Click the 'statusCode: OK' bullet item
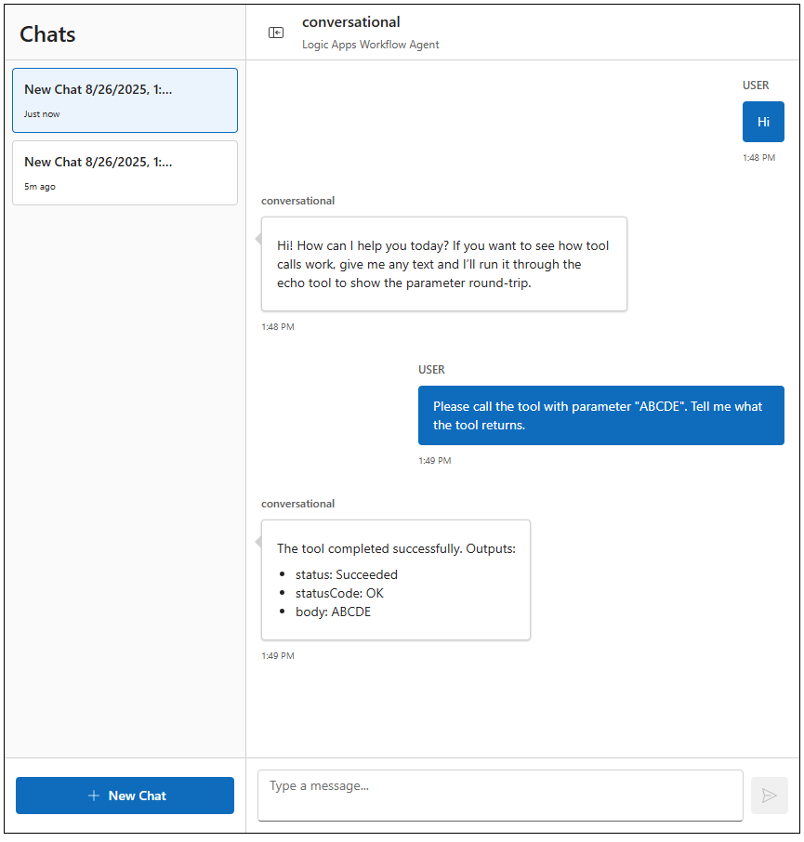This screenshot has width=804, height=842. click(x=338, y=593)
